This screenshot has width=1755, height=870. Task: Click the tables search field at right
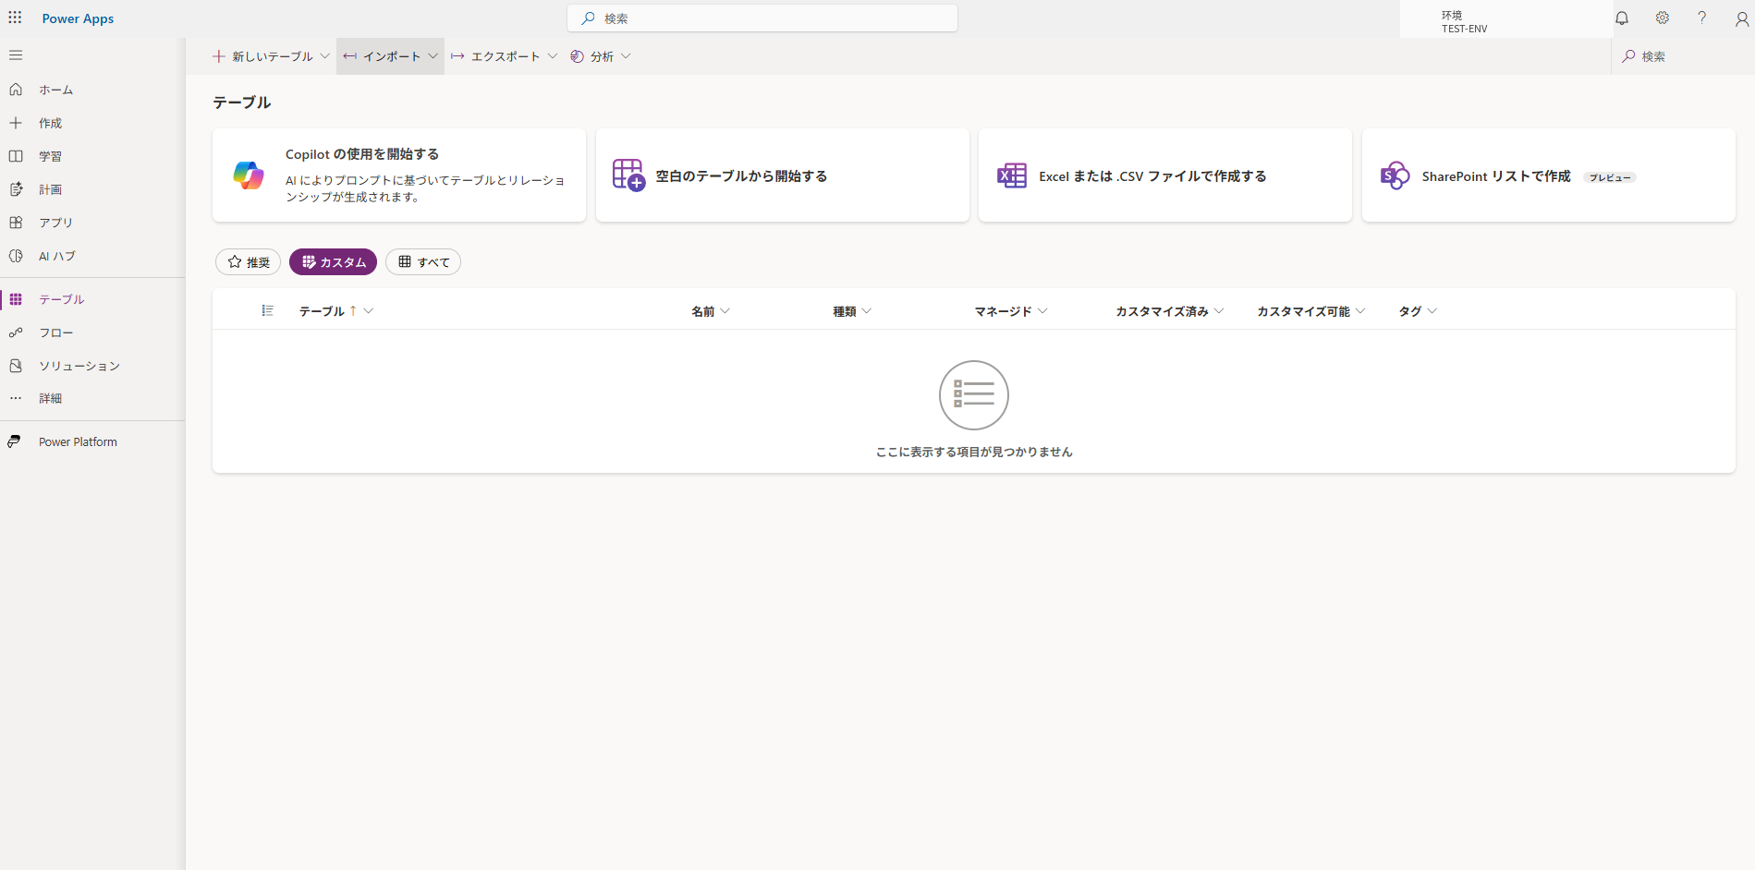[x=1684, y=56]
